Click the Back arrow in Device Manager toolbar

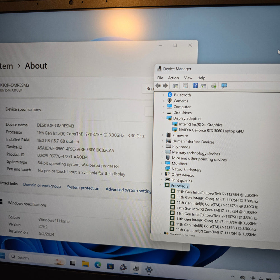(158, 85)
